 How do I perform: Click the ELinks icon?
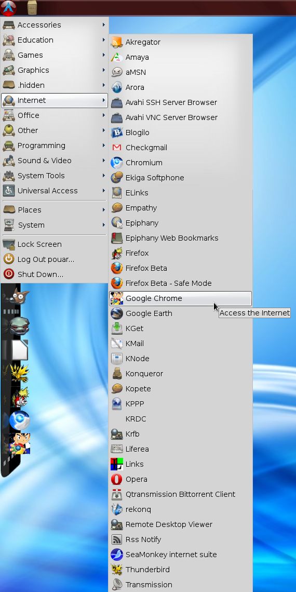[x=117, y=193]
